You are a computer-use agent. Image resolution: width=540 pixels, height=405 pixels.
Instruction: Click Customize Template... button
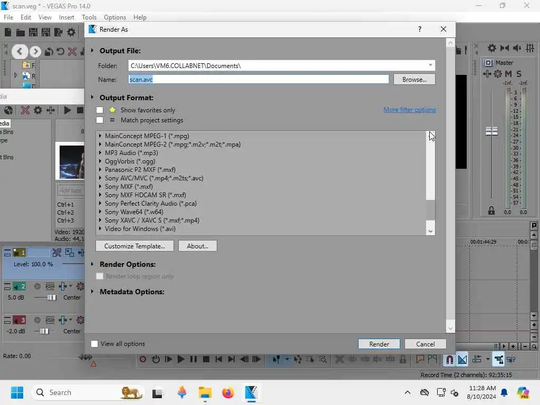coord(134,246)
